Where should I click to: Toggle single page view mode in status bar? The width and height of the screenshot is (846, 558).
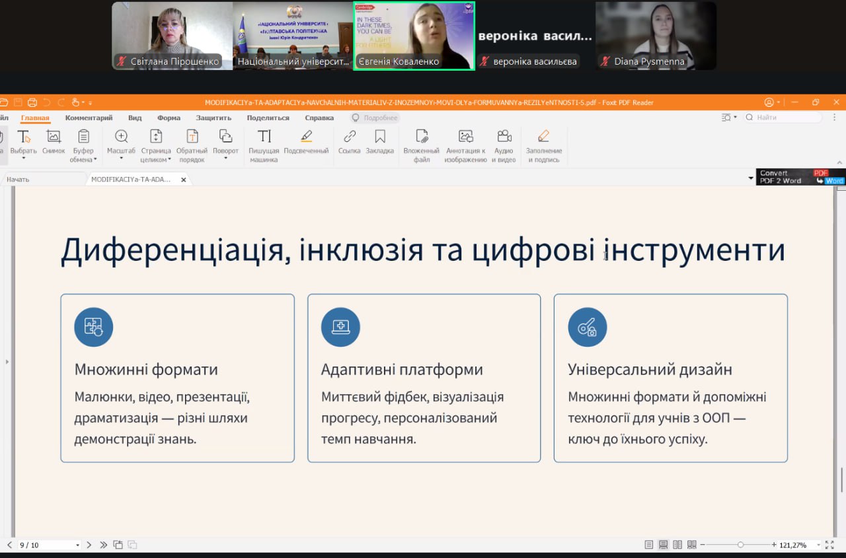[649, 545]
